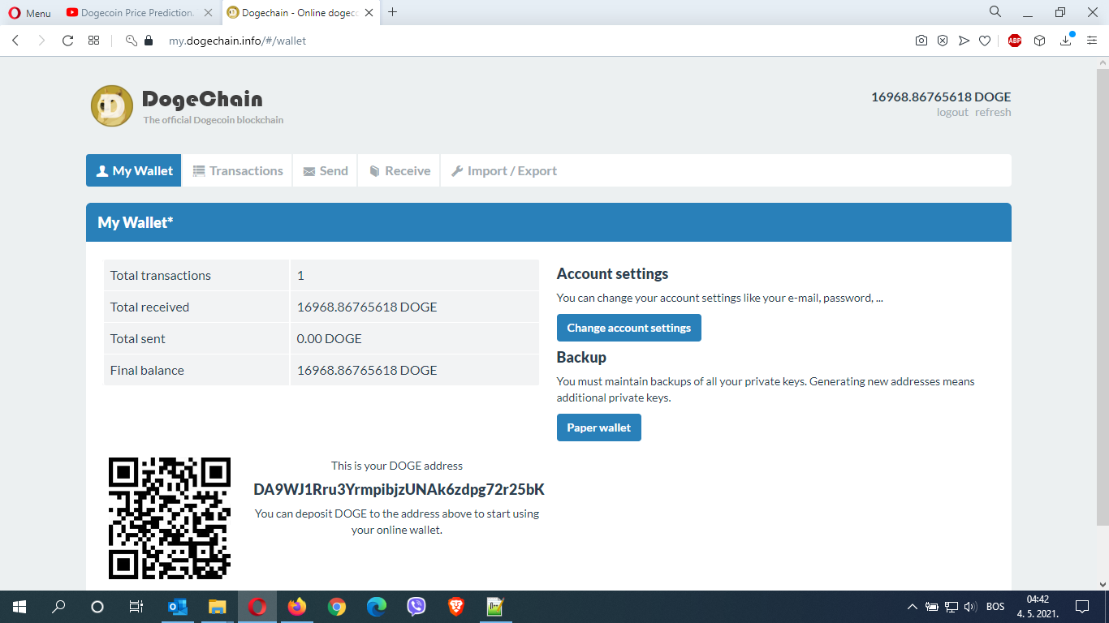
Task: Click the My Wallet* panel heading
Action: (x=136, y=222)
